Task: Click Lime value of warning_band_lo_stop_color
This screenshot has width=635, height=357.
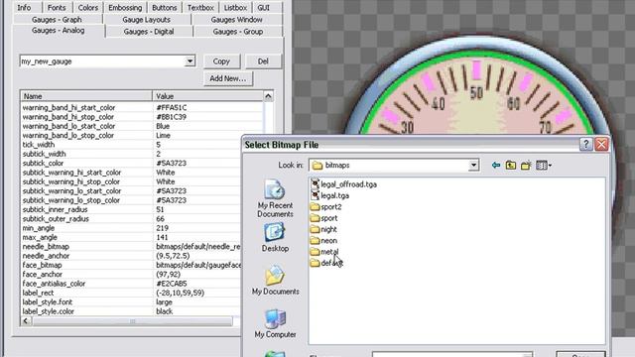Action: [x=163, y=135]
